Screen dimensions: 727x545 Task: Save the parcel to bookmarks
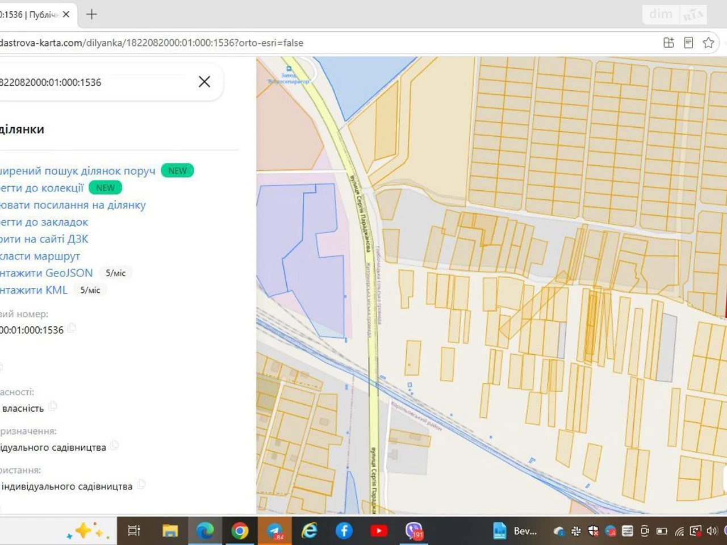[44, 222]
